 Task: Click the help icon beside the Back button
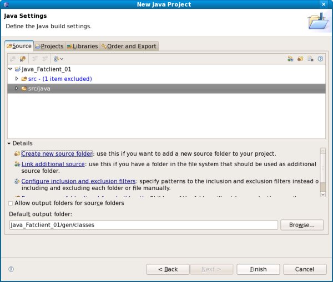[x=11, y=269]
